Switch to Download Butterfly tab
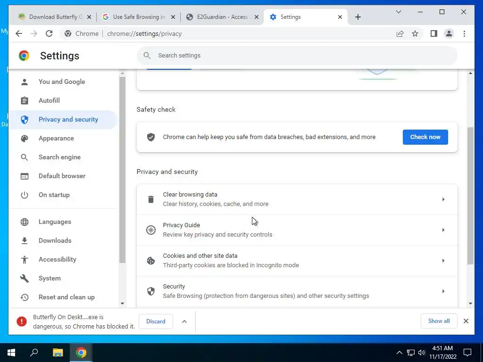 (55, 17)
